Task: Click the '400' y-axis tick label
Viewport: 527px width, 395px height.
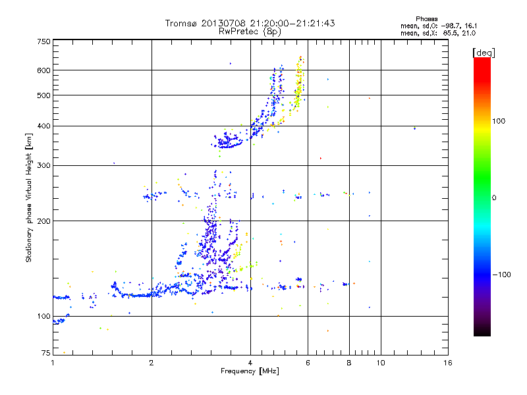Action: click(x=43, y=126)
